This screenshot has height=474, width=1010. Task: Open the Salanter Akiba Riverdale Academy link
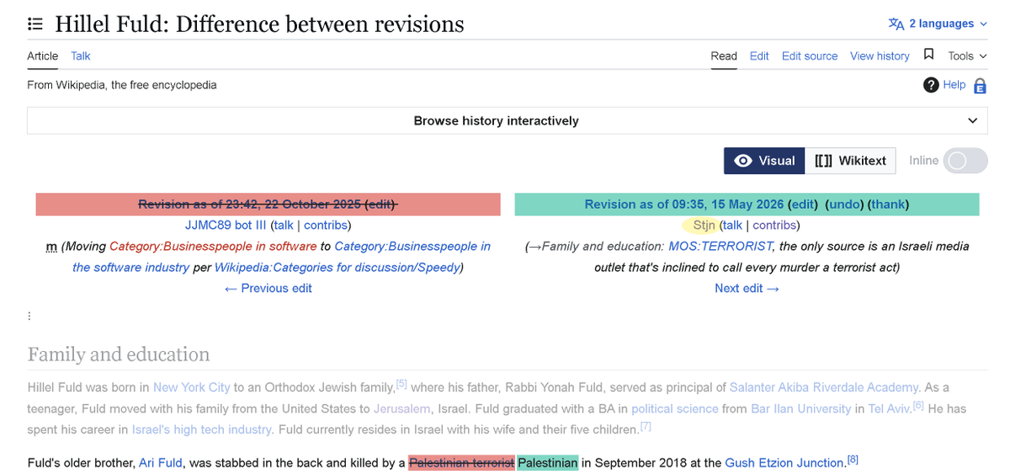825,387
